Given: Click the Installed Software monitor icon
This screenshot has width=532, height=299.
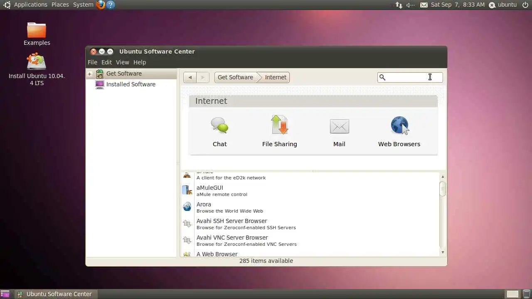Looking at the screenshot, I should (x=100, y=85).
